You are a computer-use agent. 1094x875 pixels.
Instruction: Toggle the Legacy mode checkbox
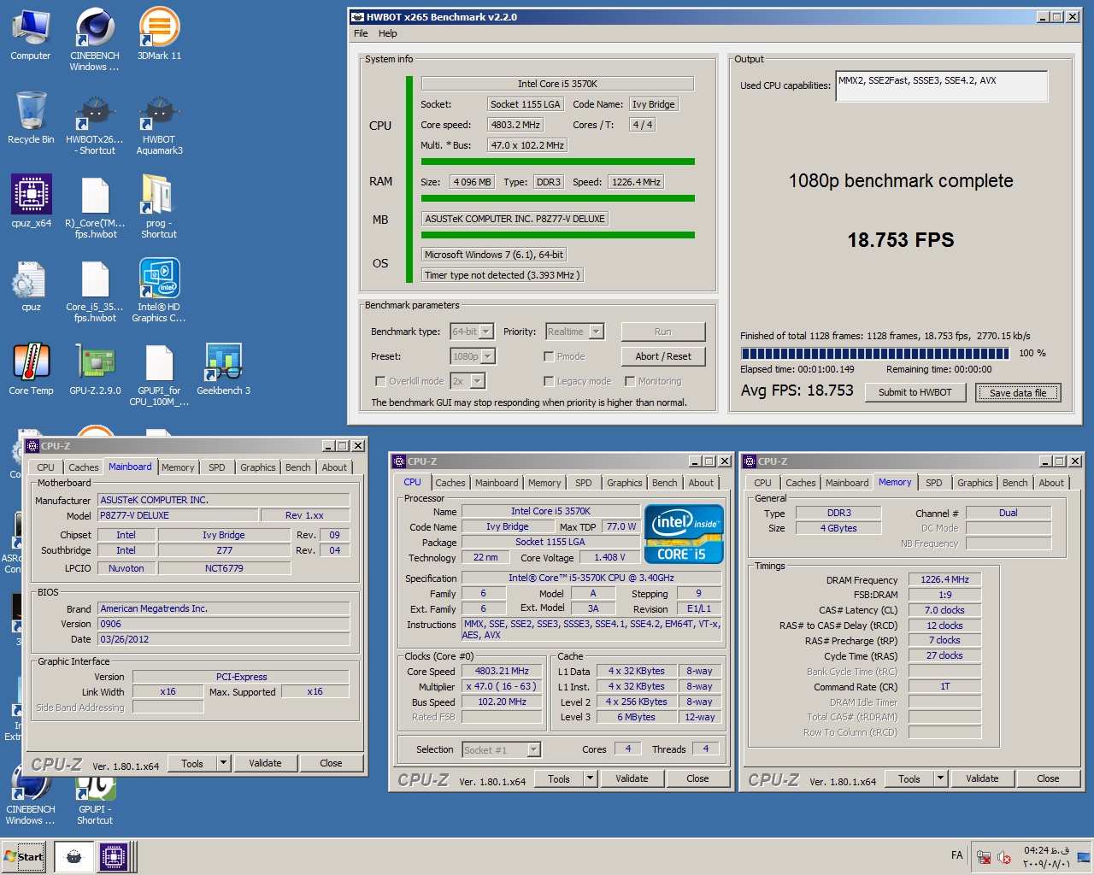(x=549, y=381)
